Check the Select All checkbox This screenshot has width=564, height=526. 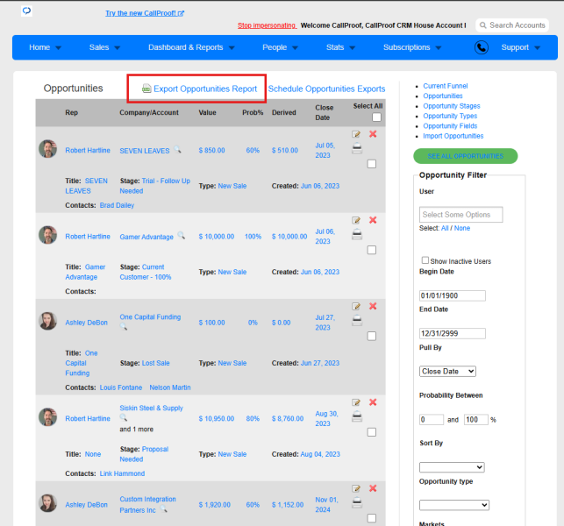pyautogui.click(x=376, y=117)
